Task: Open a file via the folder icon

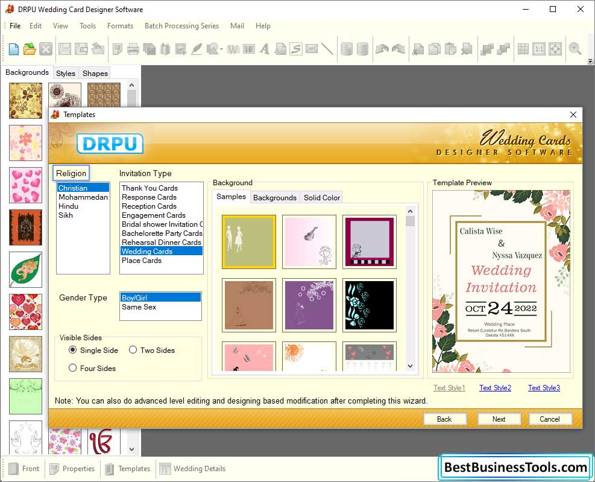Action: tap(29, 49)
